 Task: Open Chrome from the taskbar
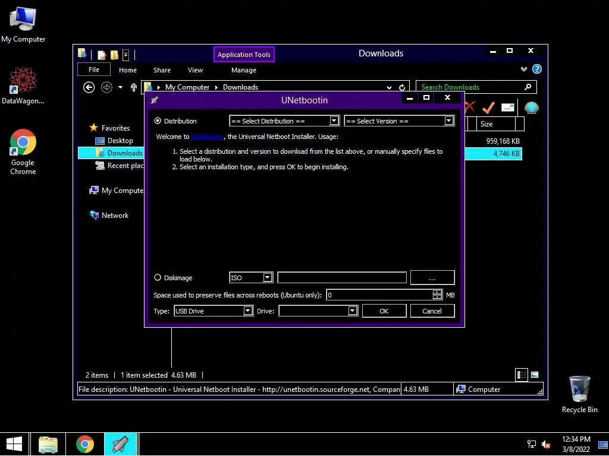[x=85, y=444]
